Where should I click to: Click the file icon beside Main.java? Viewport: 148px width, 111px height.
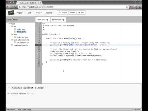(x=15, y=32)
